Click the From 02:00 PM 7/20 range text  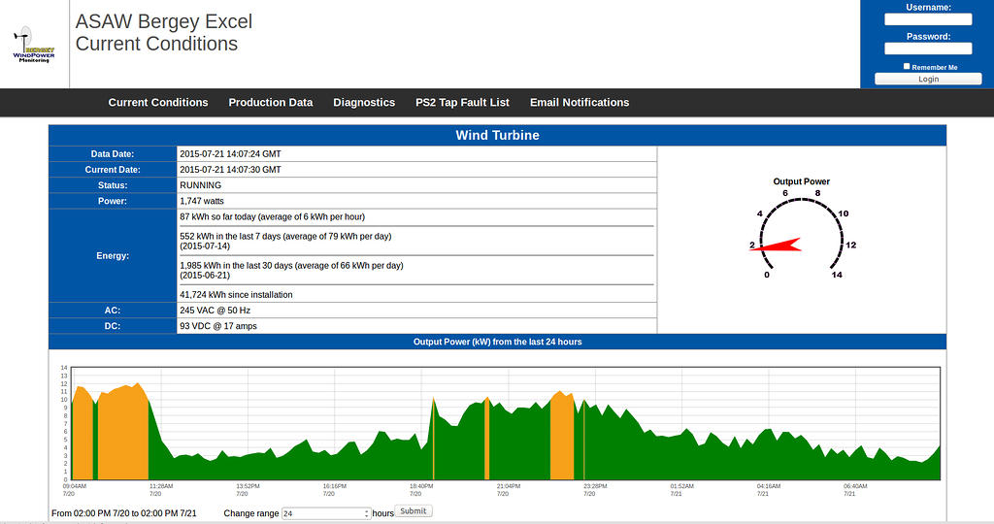[123, 513]
